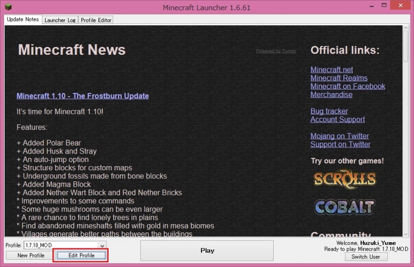This screenshot has width=414, height=267.
Task: Open Minecraft on Facebook link
Action: (x=348, y=86)
